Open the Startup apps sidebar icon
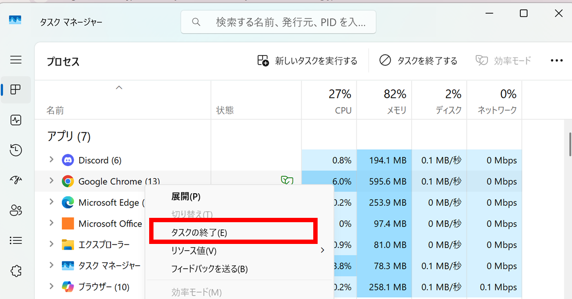This screenshot has width=572, height=299. [15, 180]
